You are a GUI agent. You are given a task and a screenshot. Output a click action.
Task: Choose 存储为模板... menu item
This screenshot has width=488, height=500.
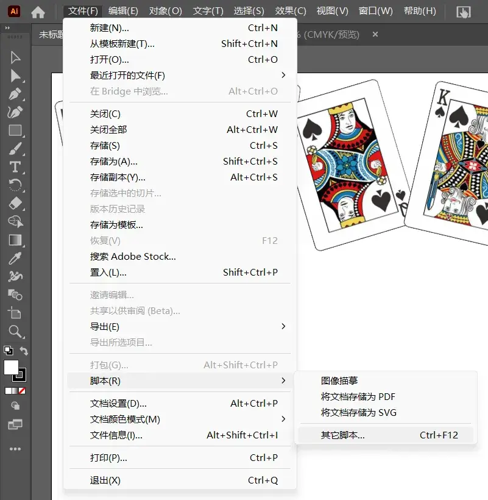click(180, 225)
